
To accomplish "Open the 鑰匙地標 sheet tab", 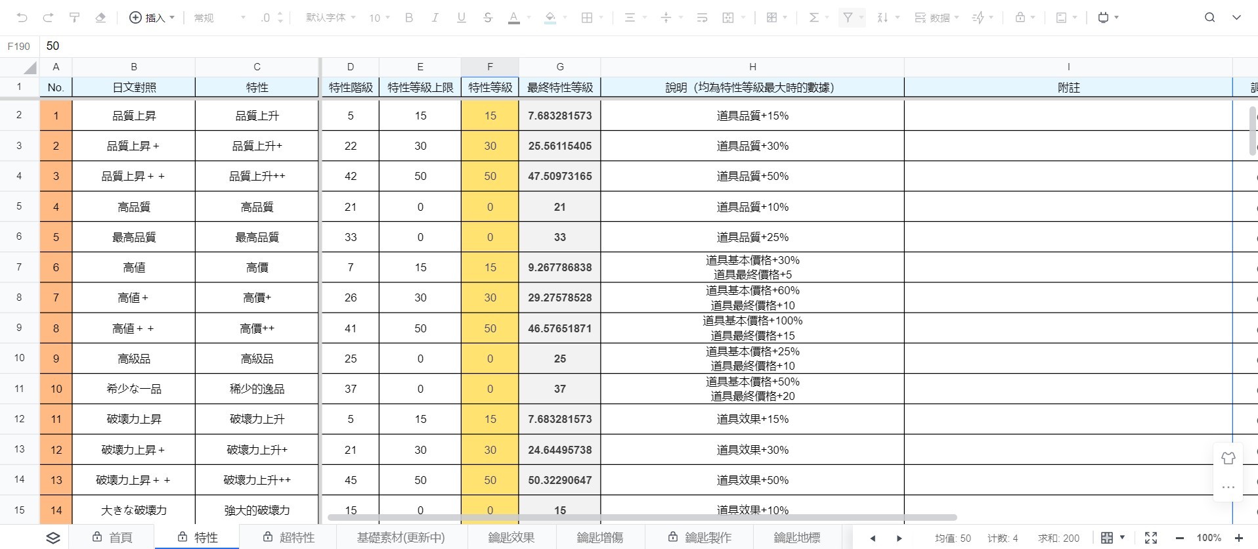I will [x=797, y=537].
